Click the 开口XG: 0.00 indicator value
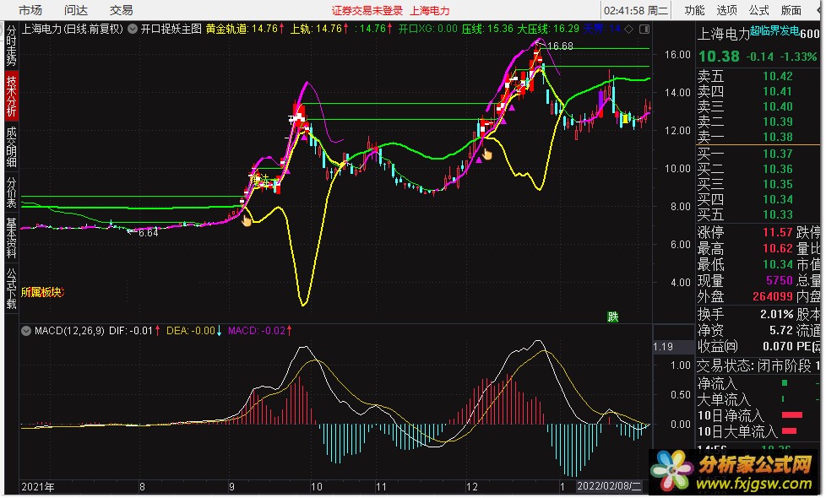This screenshot has height=498, width=826. point(427,29)
